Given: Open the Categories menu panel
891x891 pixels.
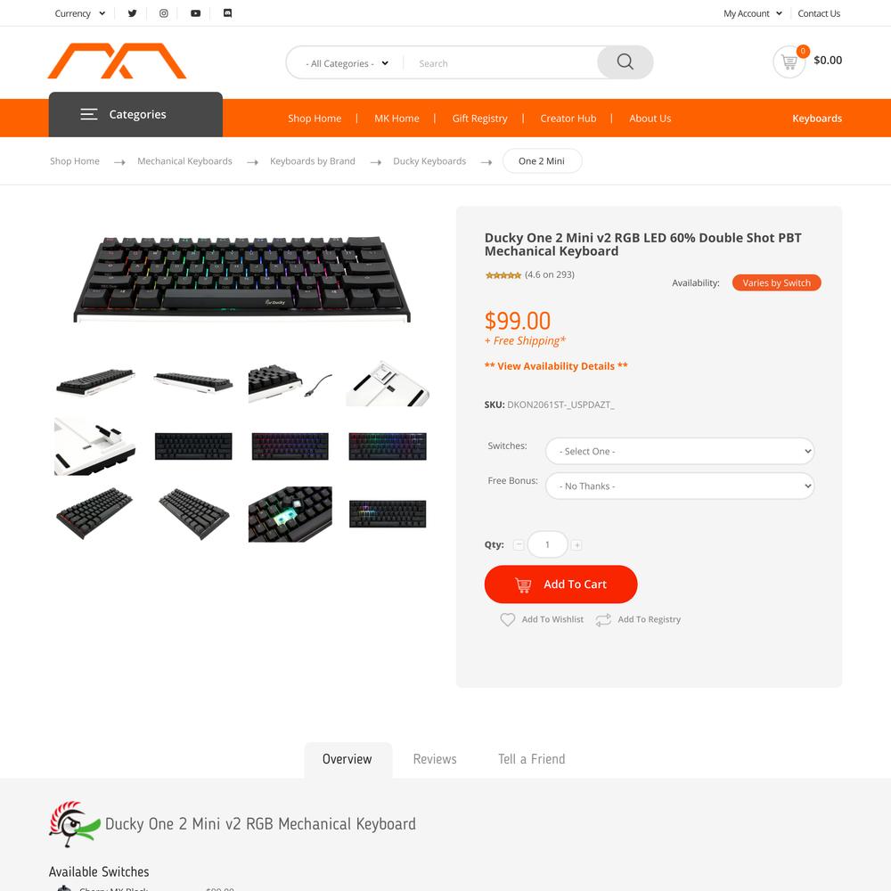Looking at the screenshot, I should (135, 114).
